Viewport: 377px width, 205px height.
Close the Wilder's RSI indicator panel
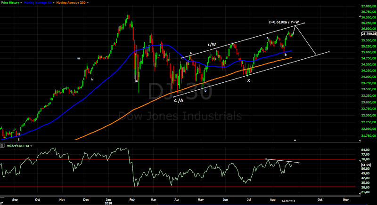pos(2,146)
